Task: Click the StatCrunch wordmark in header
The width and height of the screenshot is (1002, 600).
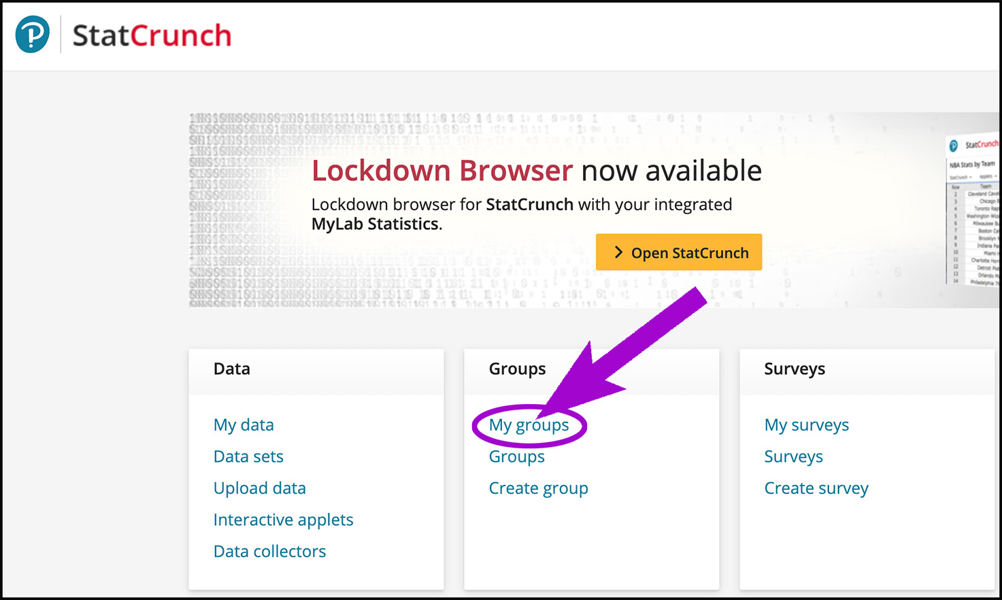Action: [x=152, y=35]
